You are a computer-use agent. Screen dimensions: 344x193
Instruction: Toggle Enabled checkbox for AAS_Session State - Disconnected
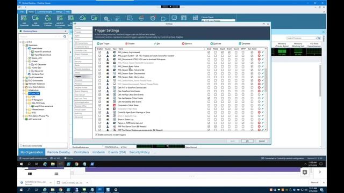(x=99, y=73)
